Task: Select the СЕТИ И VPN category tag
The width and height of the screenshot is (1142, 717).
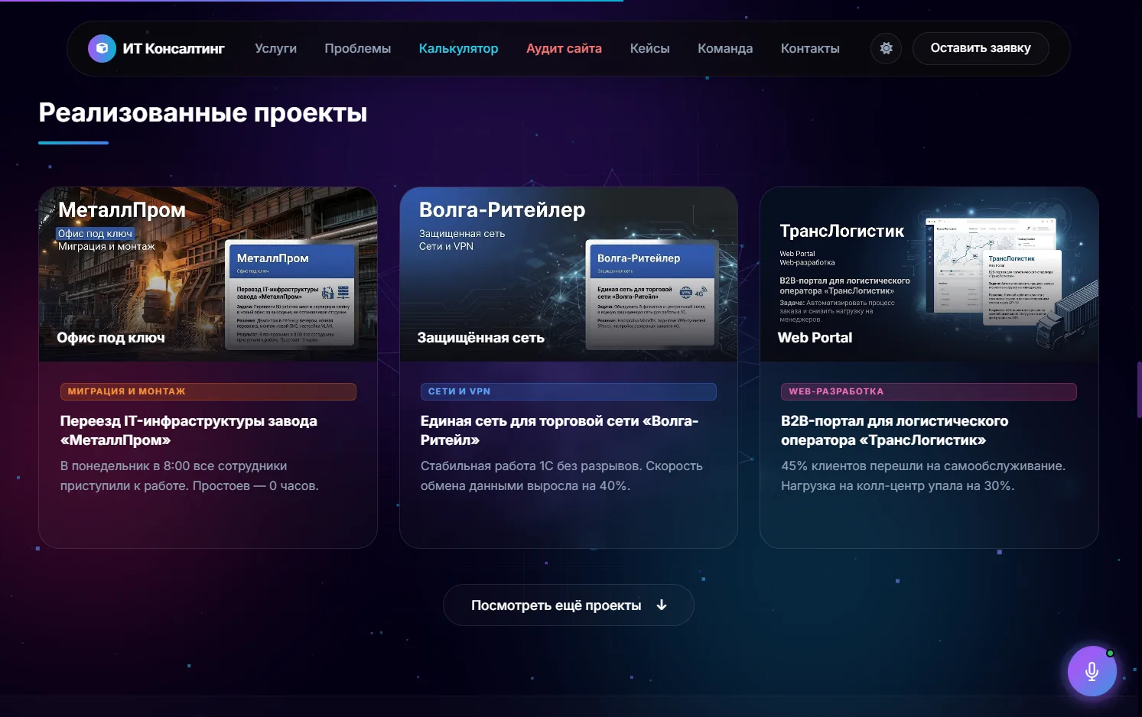Action: tap(568, 391)
